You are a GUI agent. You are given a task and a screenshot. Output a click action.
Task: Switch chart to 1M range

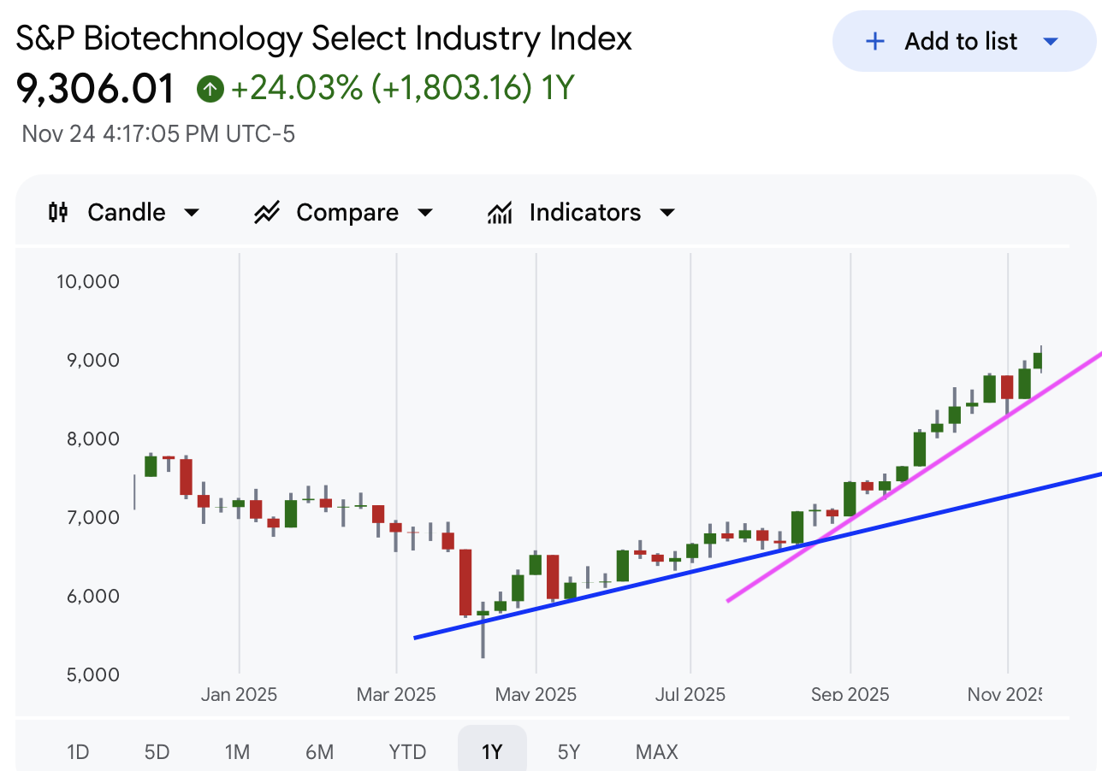[x=237, y=752]
